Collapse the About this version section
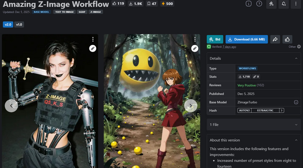Viewport: 303px width, 168px height. pyautogui.click(x=296, y=140)
